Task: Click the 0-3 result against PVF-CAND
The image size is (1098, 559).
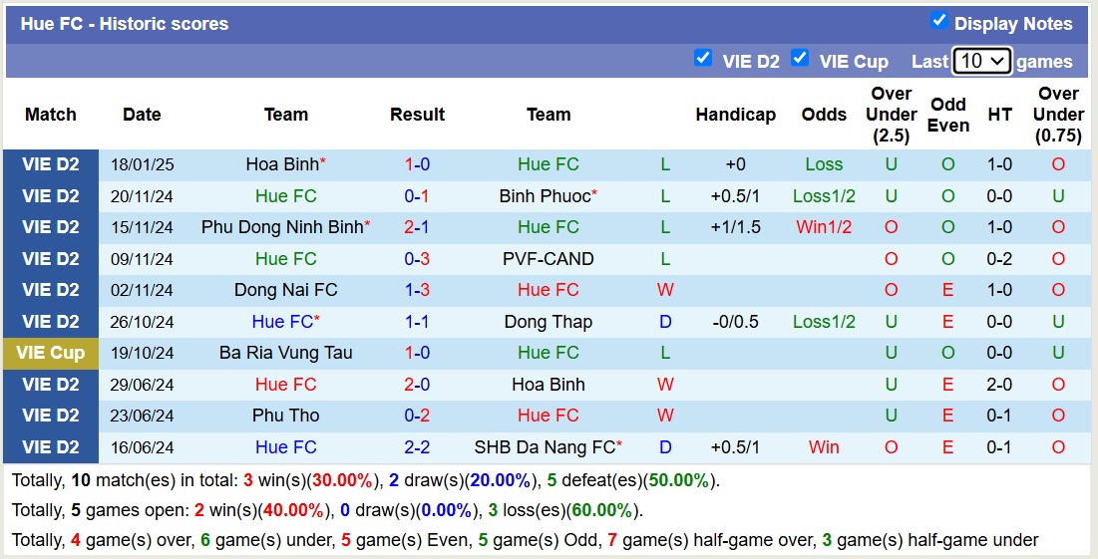Action: click(x=417, y=259)
